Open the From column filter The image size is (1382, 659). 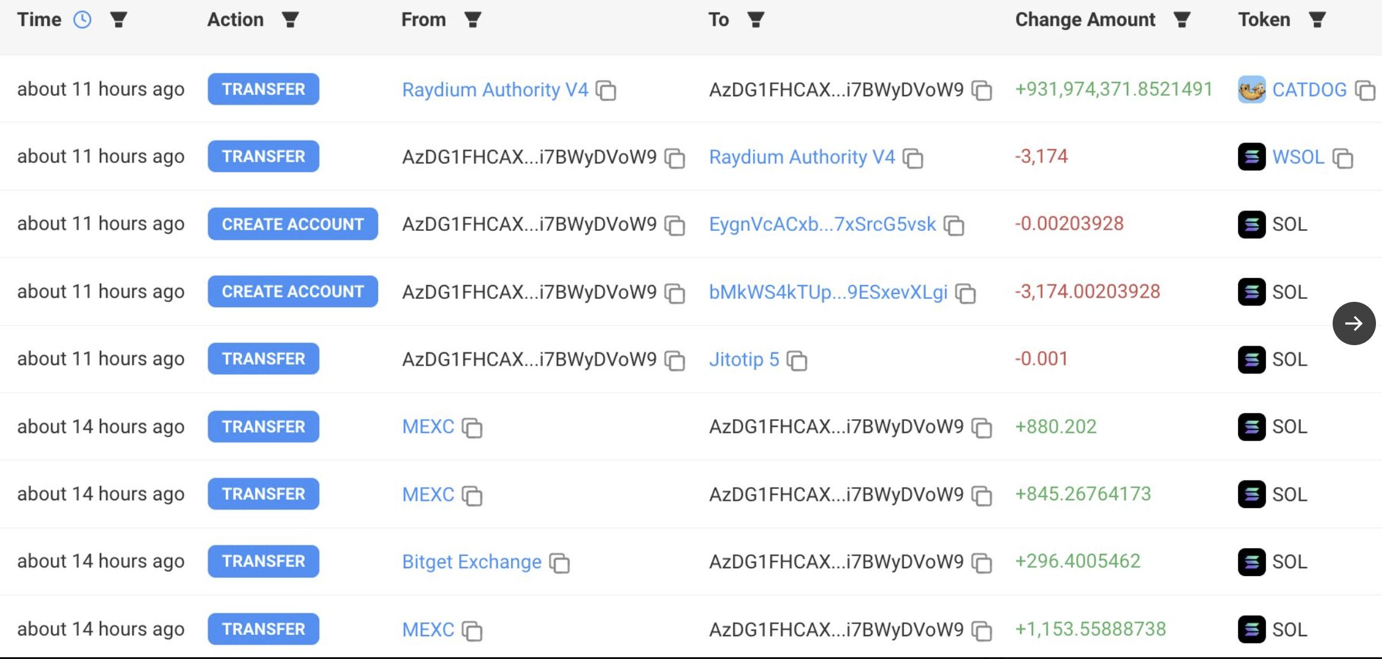click(x=473, y=20)
